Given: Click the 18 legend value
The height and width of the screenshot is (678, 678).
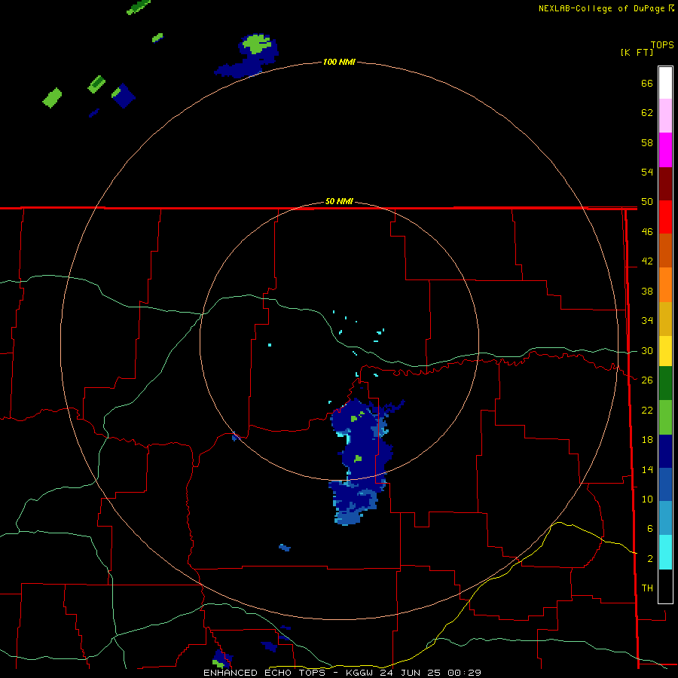Looking at the screenshot, I should (647, 440).
